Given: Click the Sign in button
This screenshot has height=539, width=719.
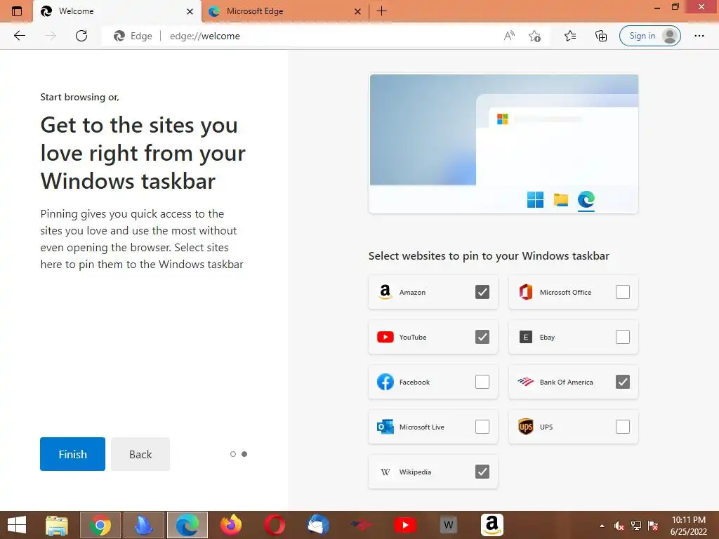Looking at the screenshot, I should tap(649, 36).
